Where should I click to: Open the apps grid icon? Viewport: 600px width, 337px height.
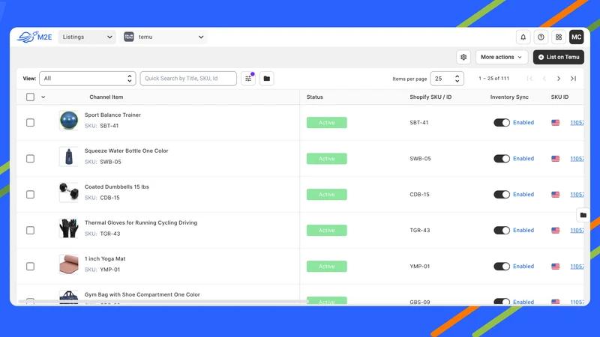pyautogui.click(x=559, y=37)
